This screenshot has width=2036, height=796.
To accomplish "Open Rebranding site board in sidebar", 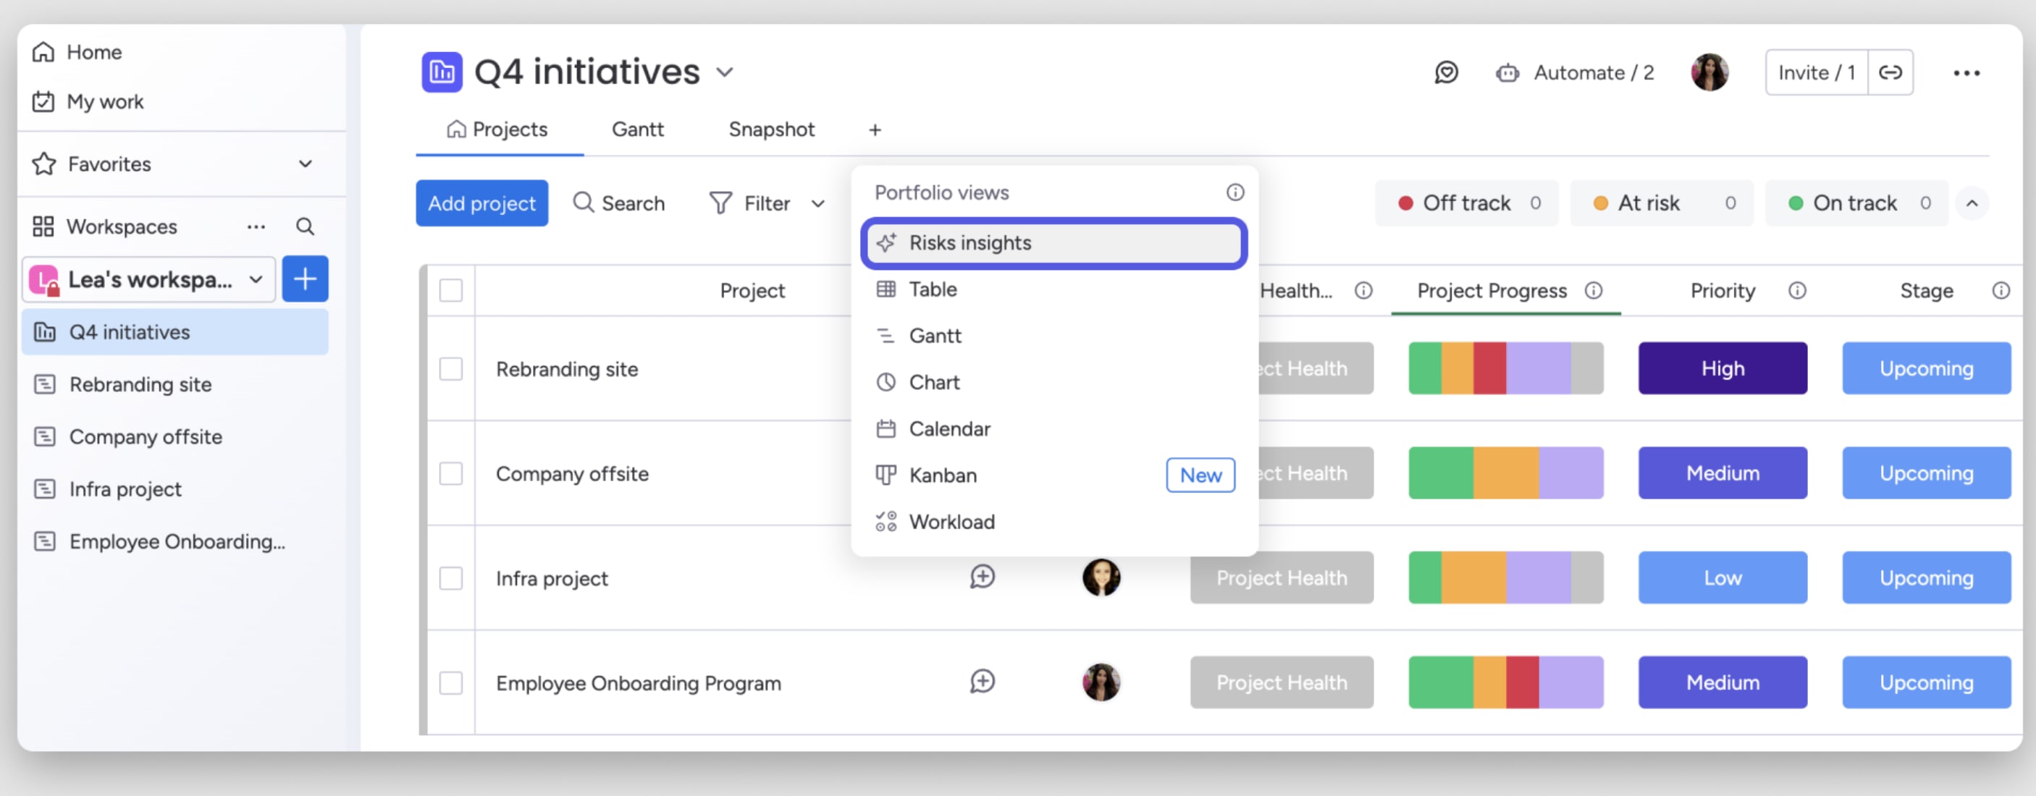I will pos(174,384).
